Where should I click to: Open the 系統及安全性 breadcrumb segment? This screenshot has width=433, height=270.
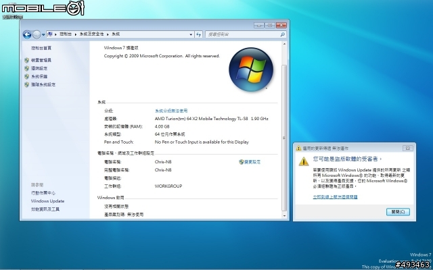(92, 34)
